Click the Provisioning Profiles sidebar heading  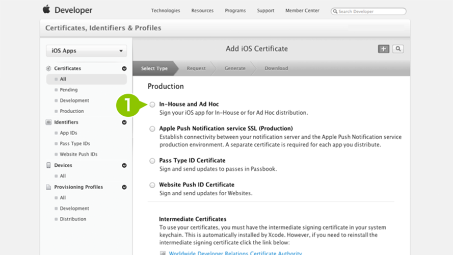tap(78, 187)
